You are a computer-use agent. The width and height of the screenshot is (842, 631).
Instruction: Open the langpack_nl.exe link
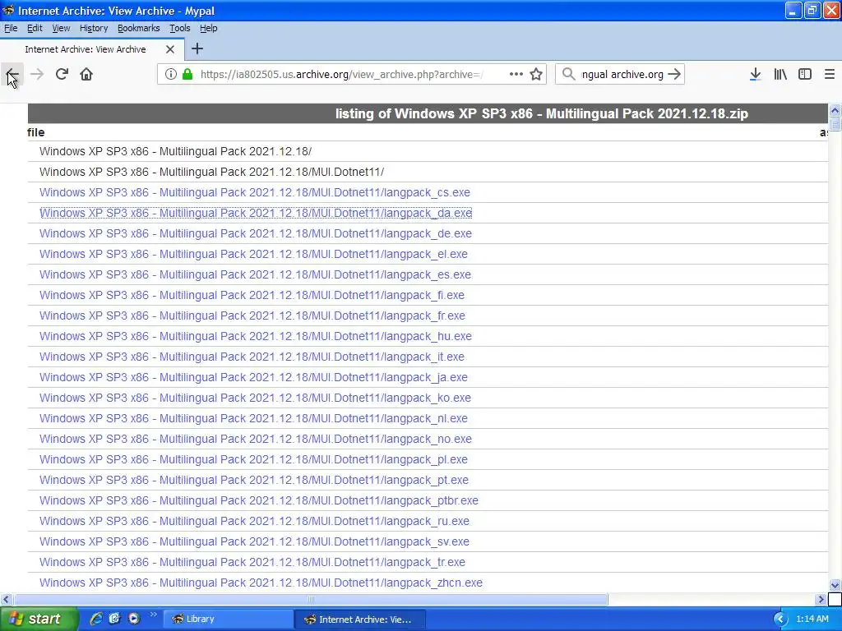point(253,418)
